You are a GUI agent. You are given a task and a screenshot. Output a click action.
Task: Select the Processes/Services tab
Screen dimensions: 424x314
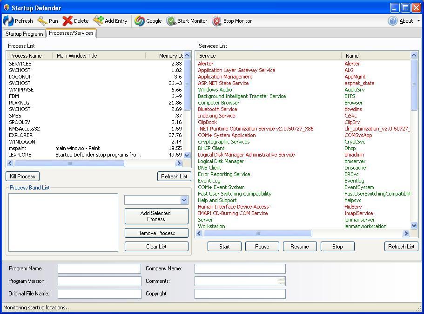pyautogui.click(x=71, y=33)
